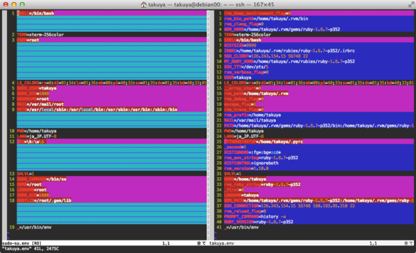The height and width of the screenshot is (253, 416).
Task: Click the PATH=/usr/local/sbin line in left pane
Action: click(97, 110)
